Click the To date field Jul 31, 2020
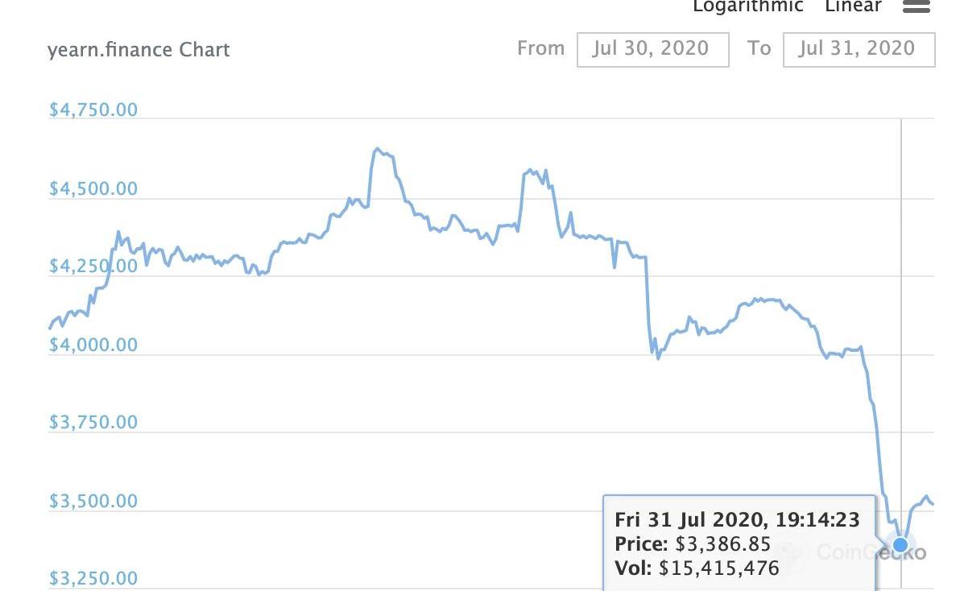The image size is (960, 591). [859, 49]
